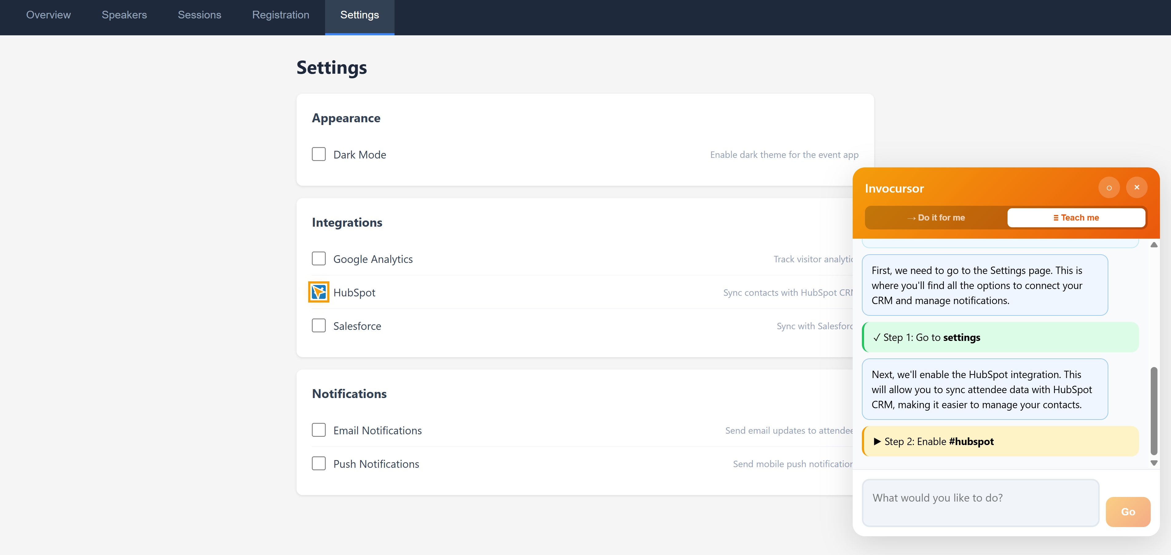
Task: Close the Invocursor assistant with the X icon
Action: coord(1137,187)
